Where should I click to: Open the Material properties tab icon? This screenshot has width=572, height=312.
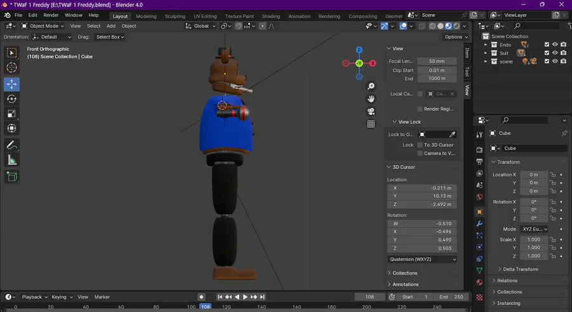(x=479, y=282)
